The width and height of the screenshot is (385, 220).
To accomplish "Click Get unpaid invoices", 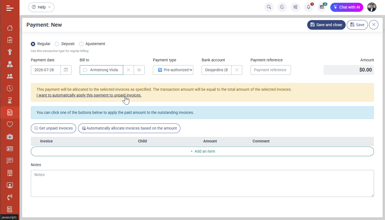I will pos(53,128).
